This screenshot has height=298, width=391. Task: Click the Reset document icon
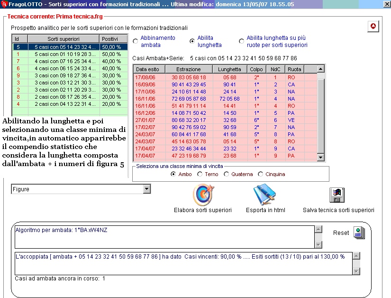point(359,233)
